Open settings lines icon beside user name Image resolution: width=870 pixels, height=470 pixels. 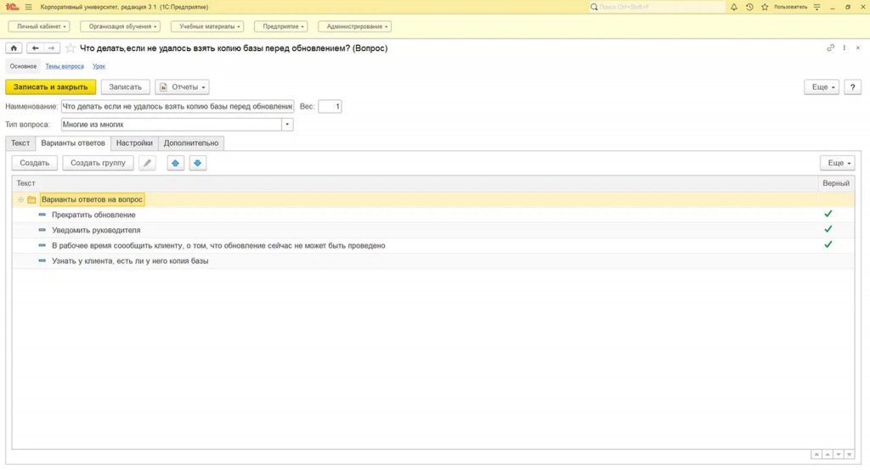point(816,7)
